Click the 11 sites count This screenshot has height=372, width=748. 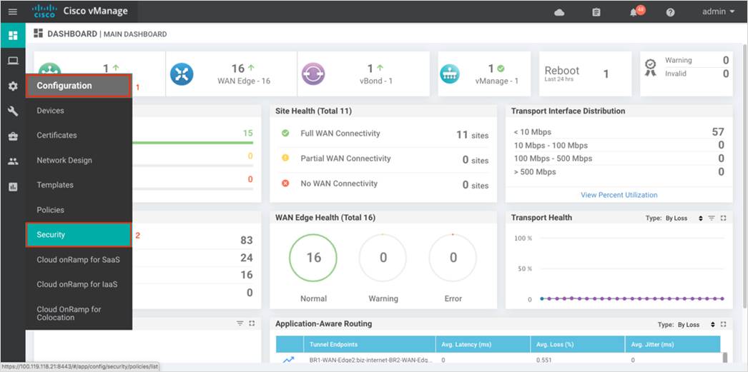472,135
